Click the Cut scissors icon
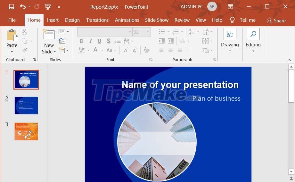Viewport: 295px width, 182px height. [24, 32]
